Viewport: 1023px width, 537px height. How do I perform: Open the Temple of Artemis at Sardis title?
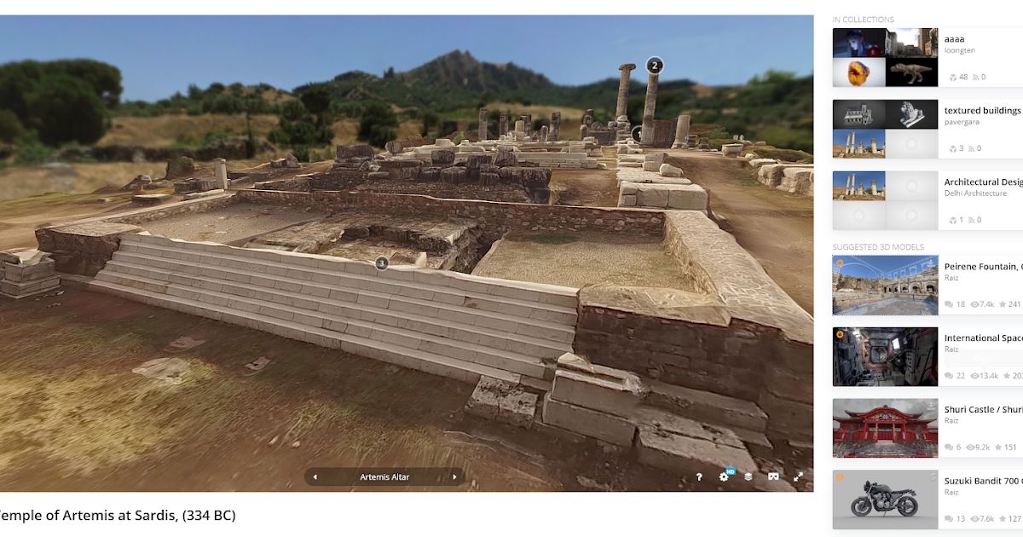pyautogui.click(x=118, y=516)
